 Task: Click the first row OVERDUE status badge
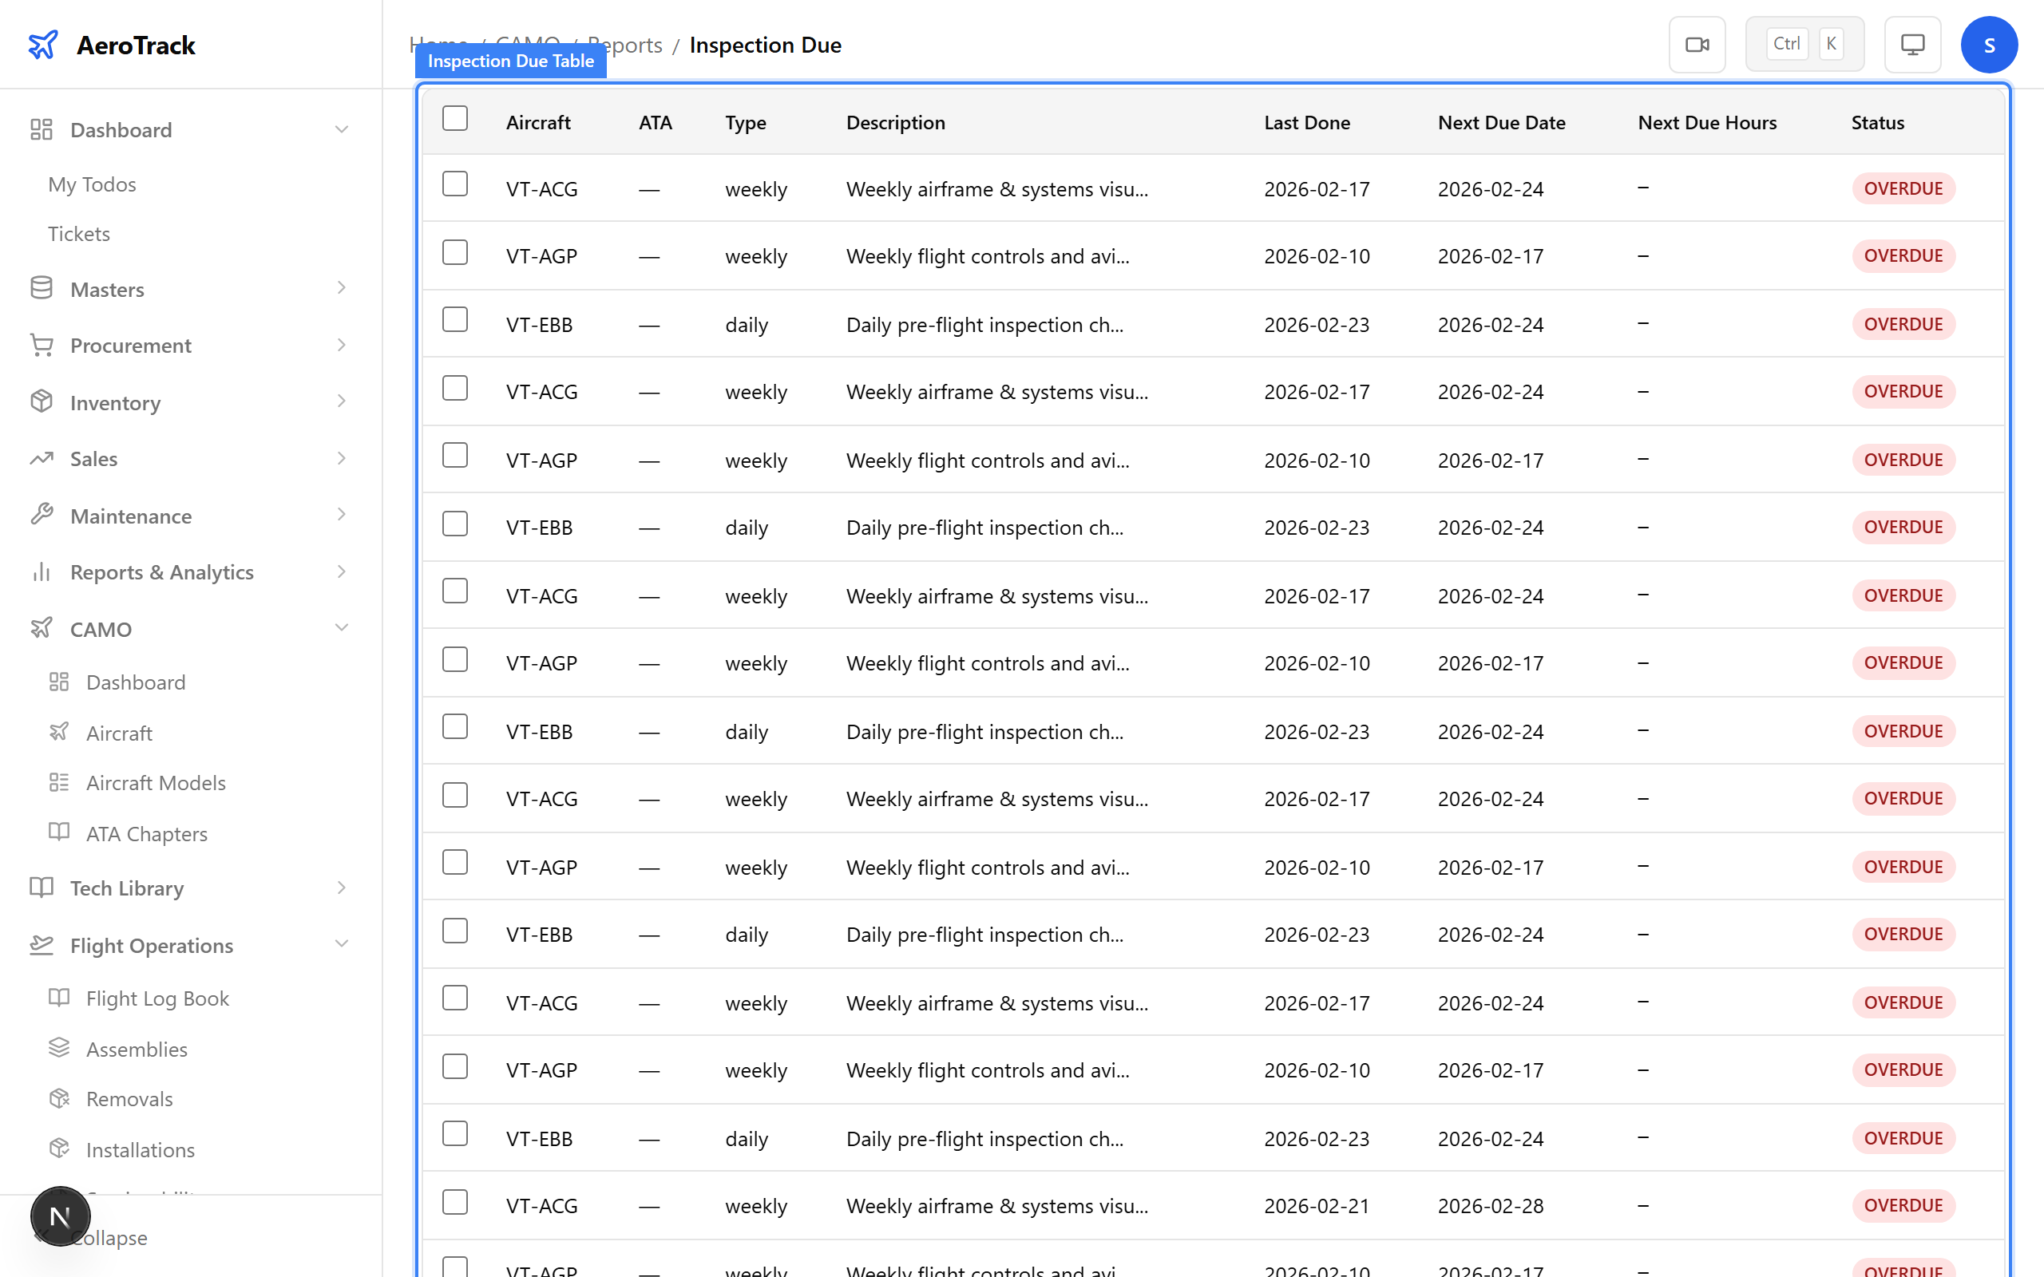1903,188
